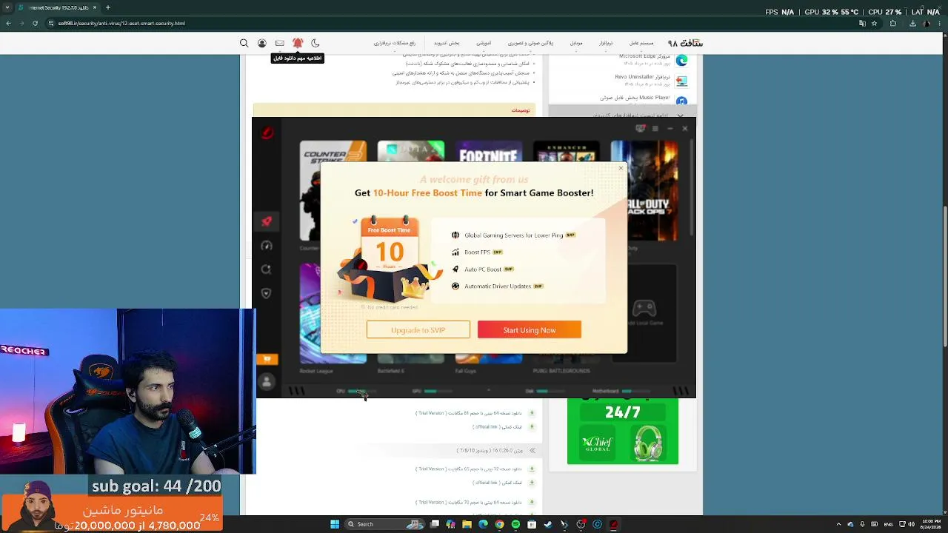Open the رفع مشکلات نرم‌افزاری menu item
Image resolution: width=948 pixels, height=533 pixels.
395,43
